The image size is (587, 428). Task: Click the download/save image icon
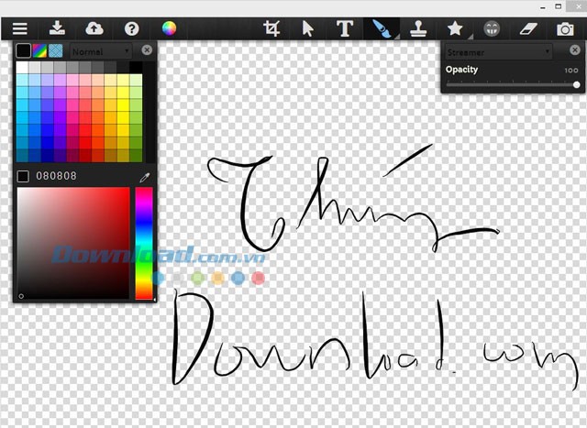[57, 28]
